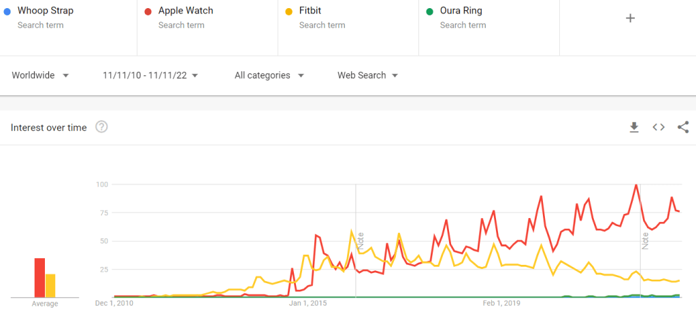
Task: Open the All categories dropdown
Action: [x=269, y=75]
